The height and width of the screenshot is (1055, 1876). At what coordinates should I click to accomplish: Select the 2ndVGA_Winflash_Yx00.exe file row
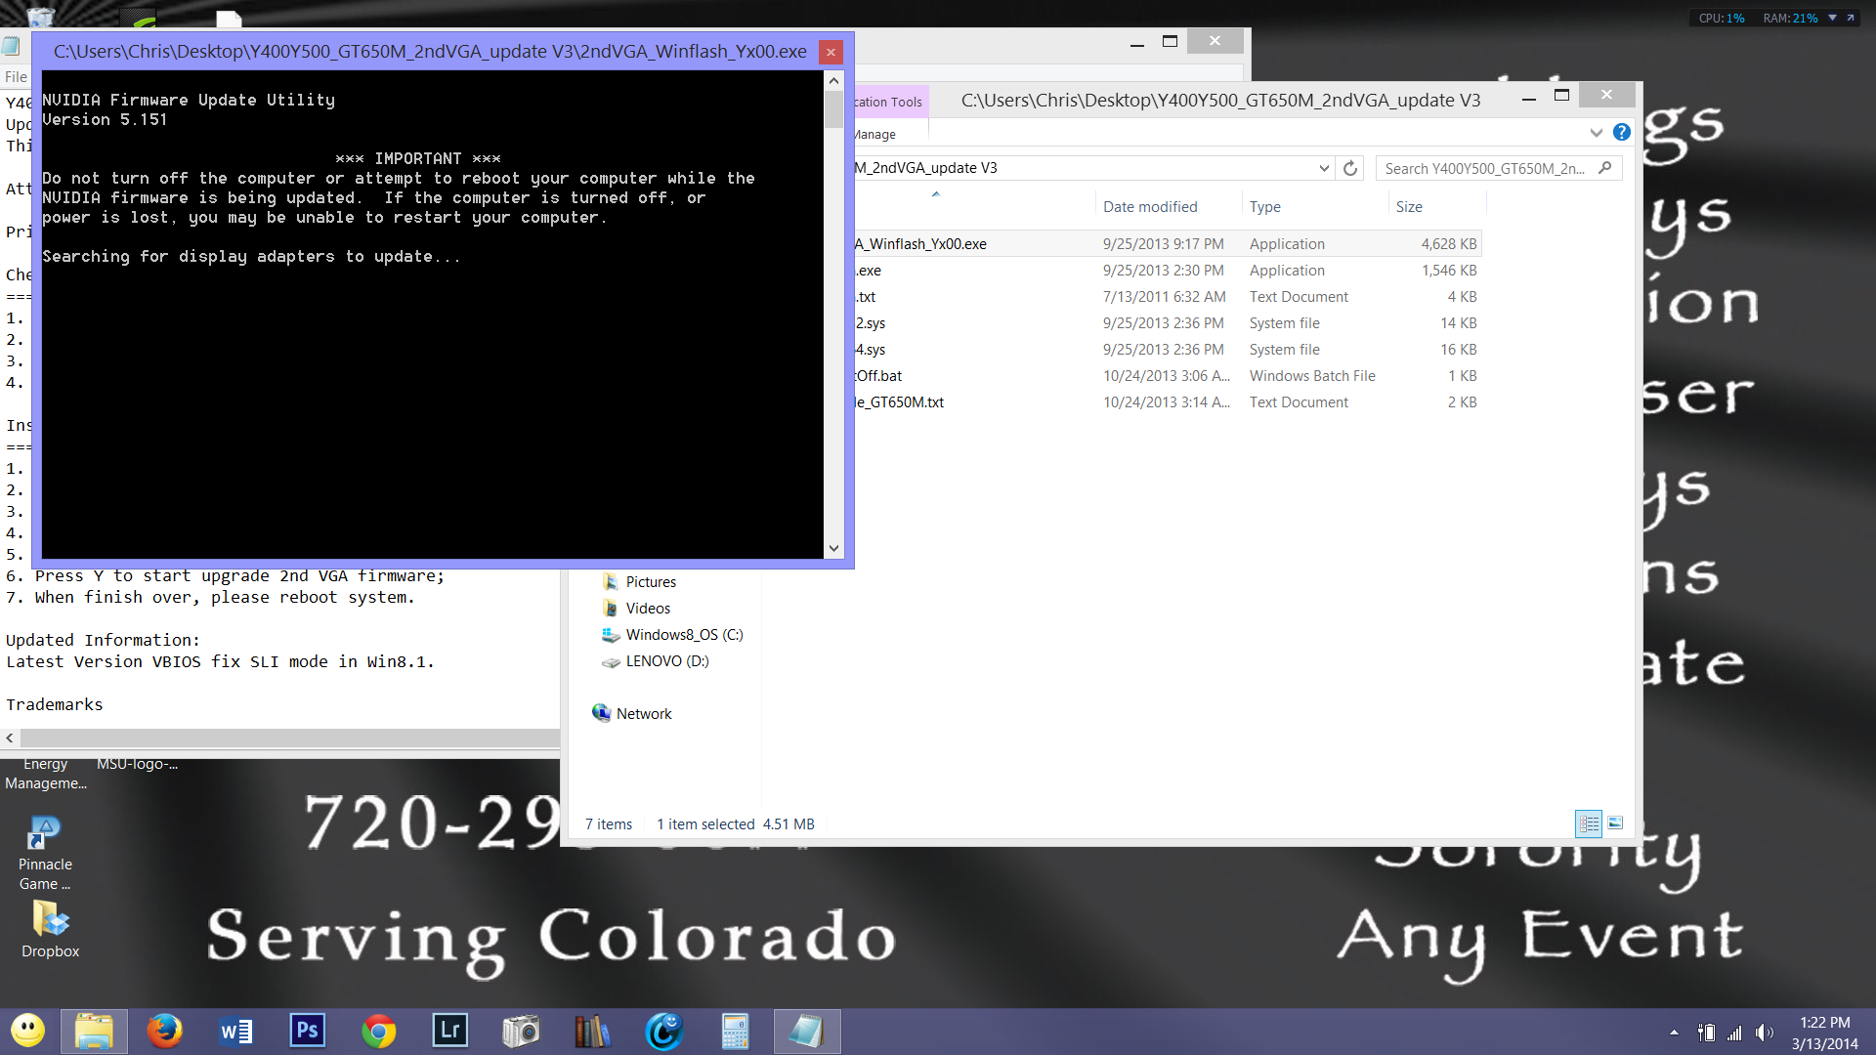1168,244
